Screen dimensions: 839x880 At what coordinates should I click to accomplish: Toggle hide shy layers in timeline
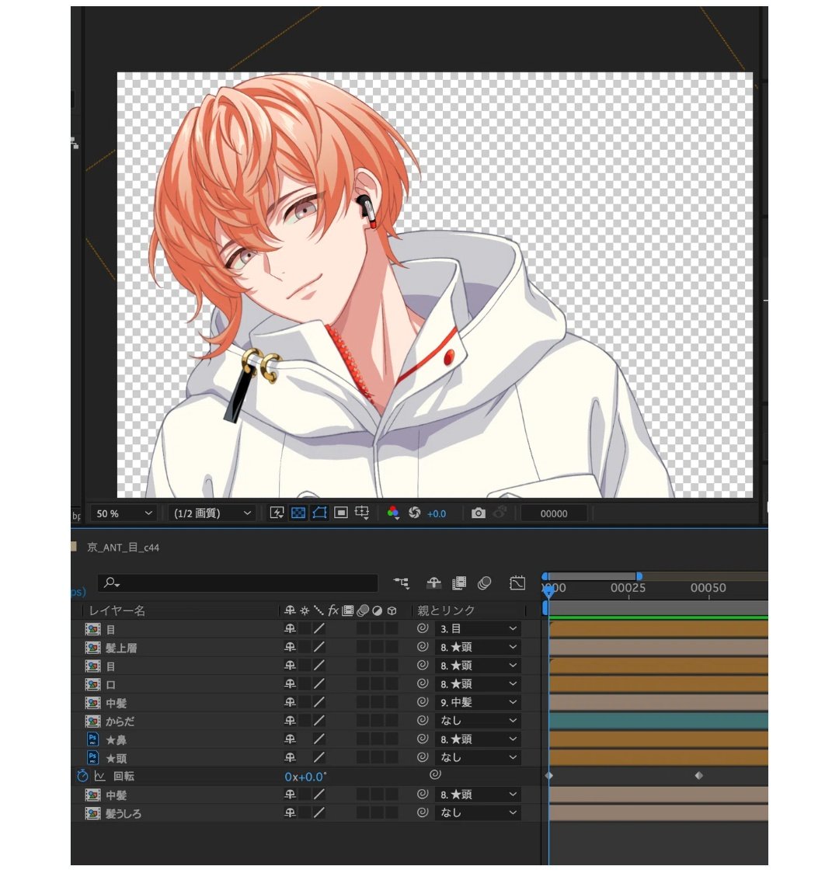[433, 583]
